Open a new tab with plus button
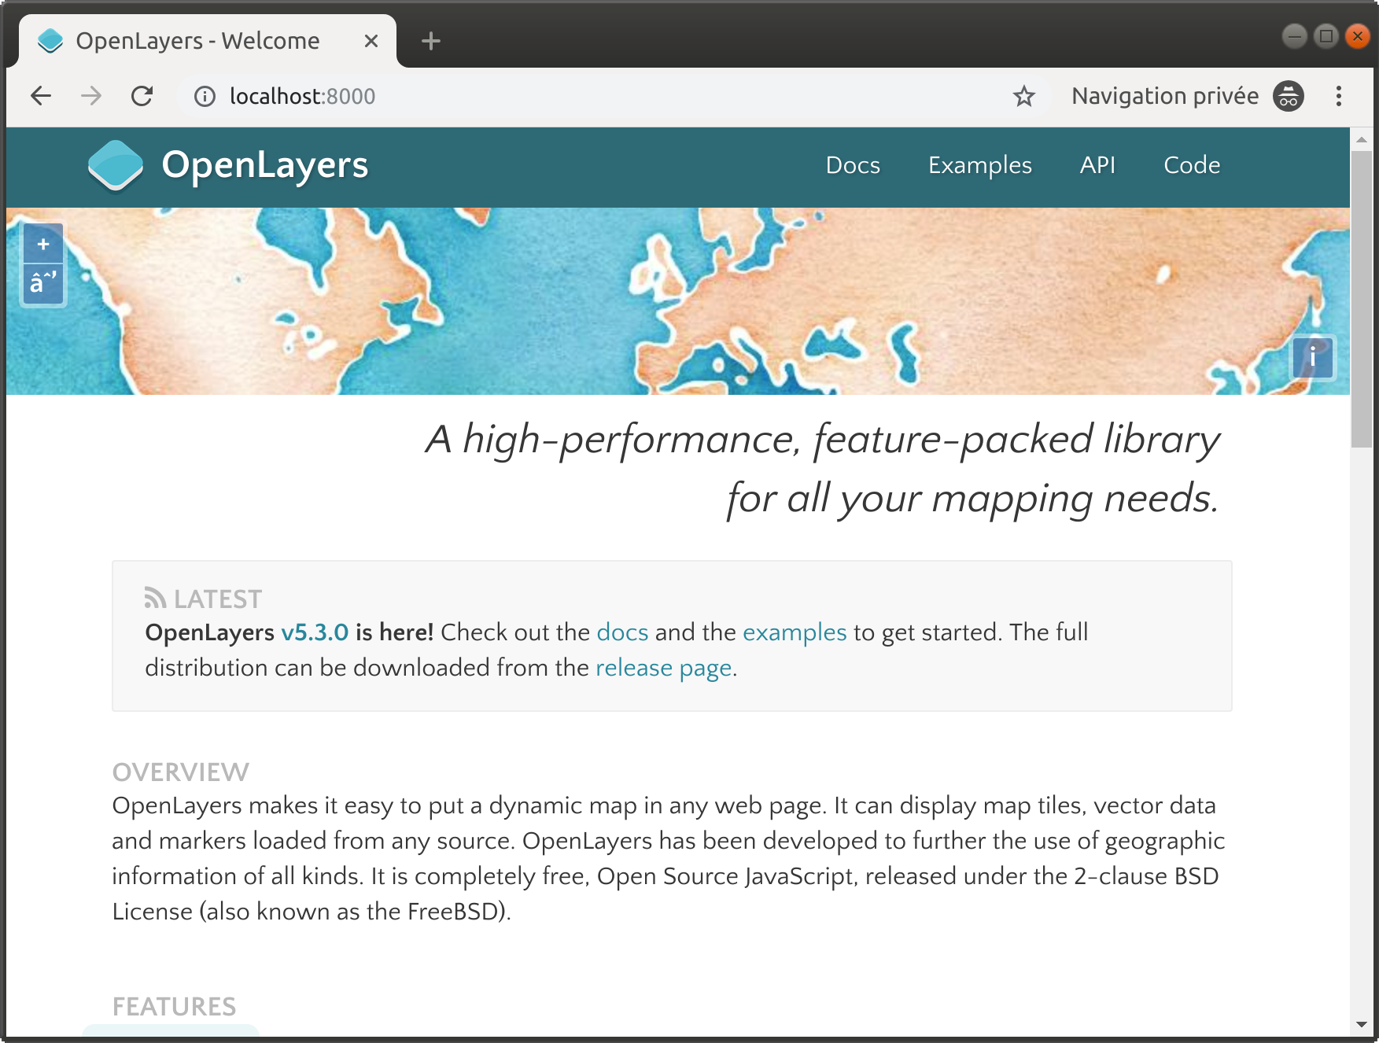Screen dimensions: 1379x1043 click(430, 41)
